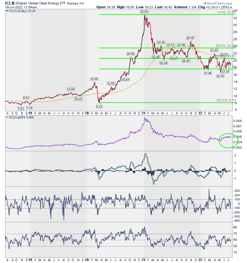
Task: Click the 17.97 price label
Action: [225, 71]
